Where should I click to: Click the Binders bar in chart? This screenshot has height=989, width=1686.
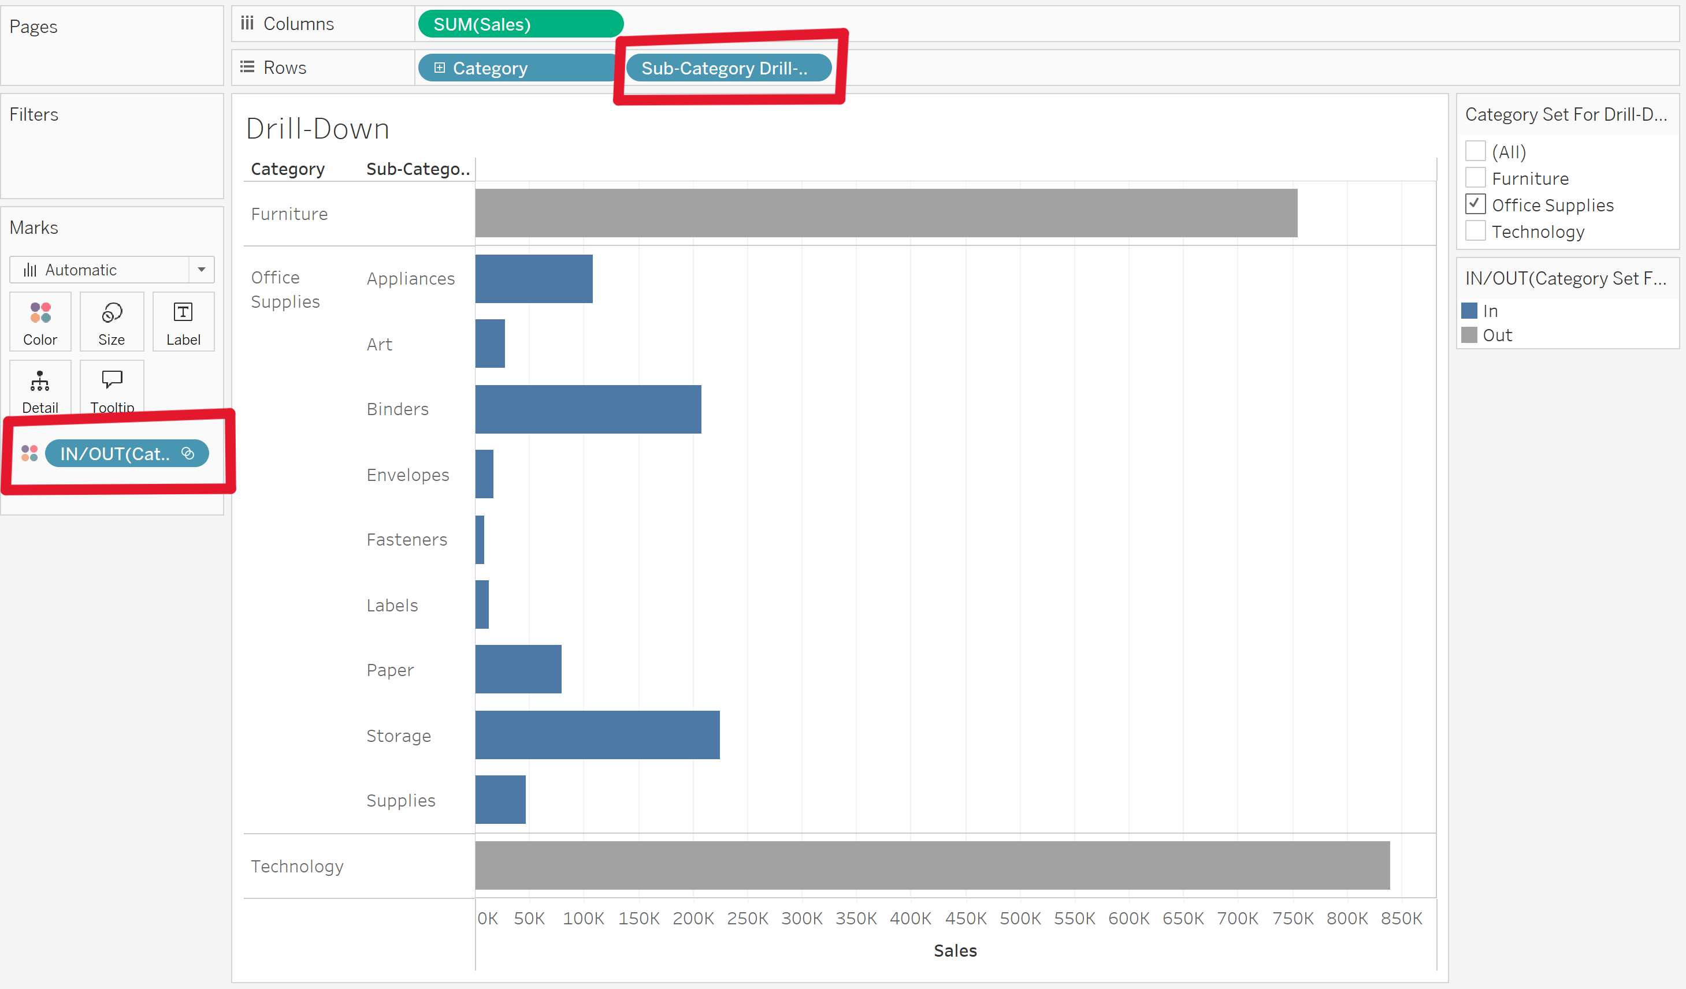pyautogui.click(x=588, y=409)
